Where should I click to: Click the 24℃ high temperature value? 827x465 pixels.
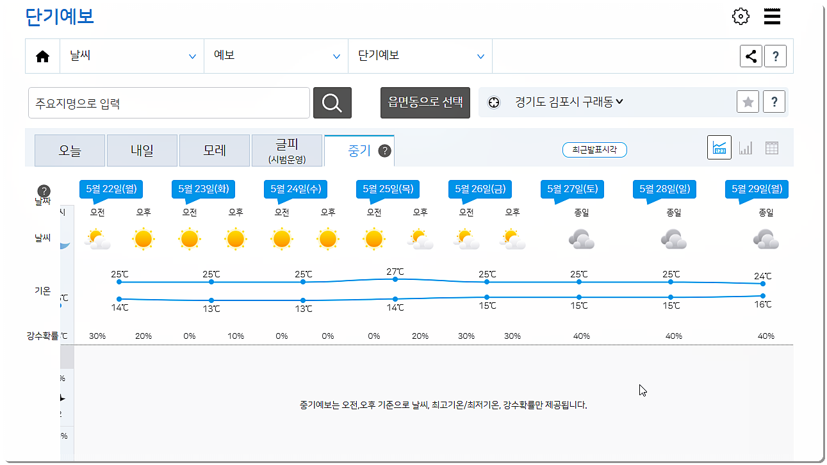point(763,276)
